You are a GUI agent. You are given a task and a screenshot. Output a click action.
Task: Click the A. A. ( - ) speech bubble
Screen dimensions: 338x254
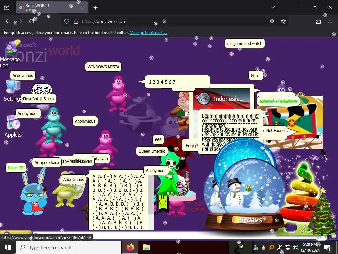coord(121,200)
